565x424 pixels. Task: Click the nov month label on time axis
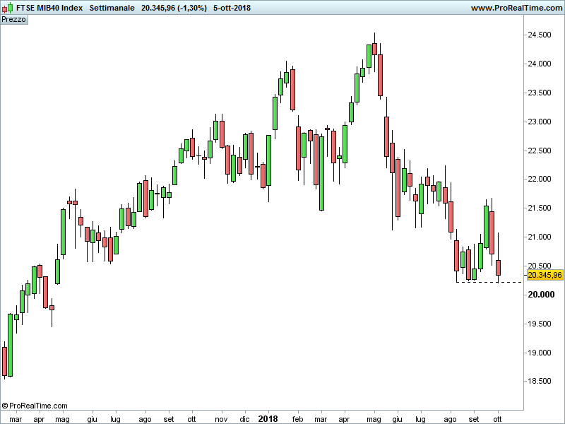click(221, 419)
